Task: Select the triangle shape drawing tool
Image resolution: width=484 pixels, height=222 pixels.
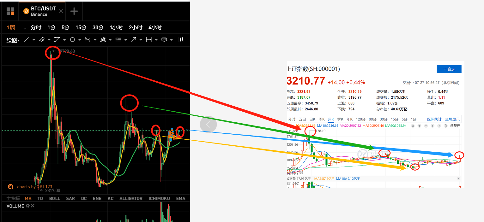Action: coord(57,40)
